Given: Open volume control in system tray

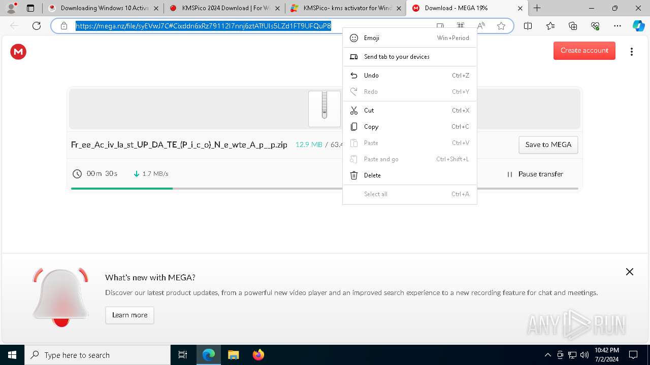Looking at the screenshot, I should click(x=584, y=355).
